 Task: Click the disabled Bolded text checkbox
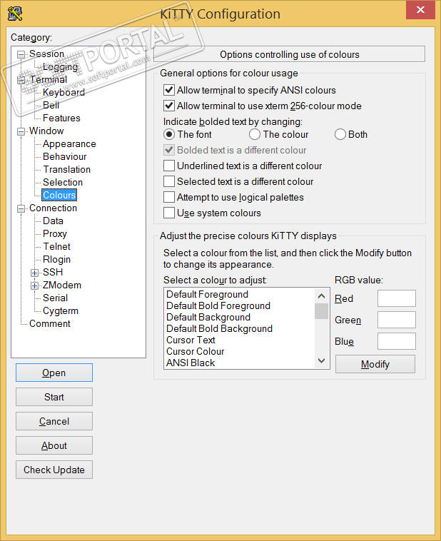click(168, 150)
